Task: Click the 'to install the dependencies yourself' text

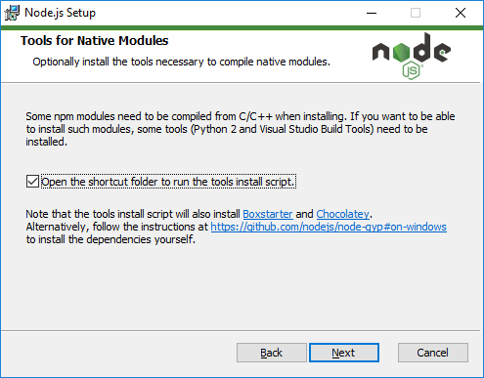Action: point(110,239)
